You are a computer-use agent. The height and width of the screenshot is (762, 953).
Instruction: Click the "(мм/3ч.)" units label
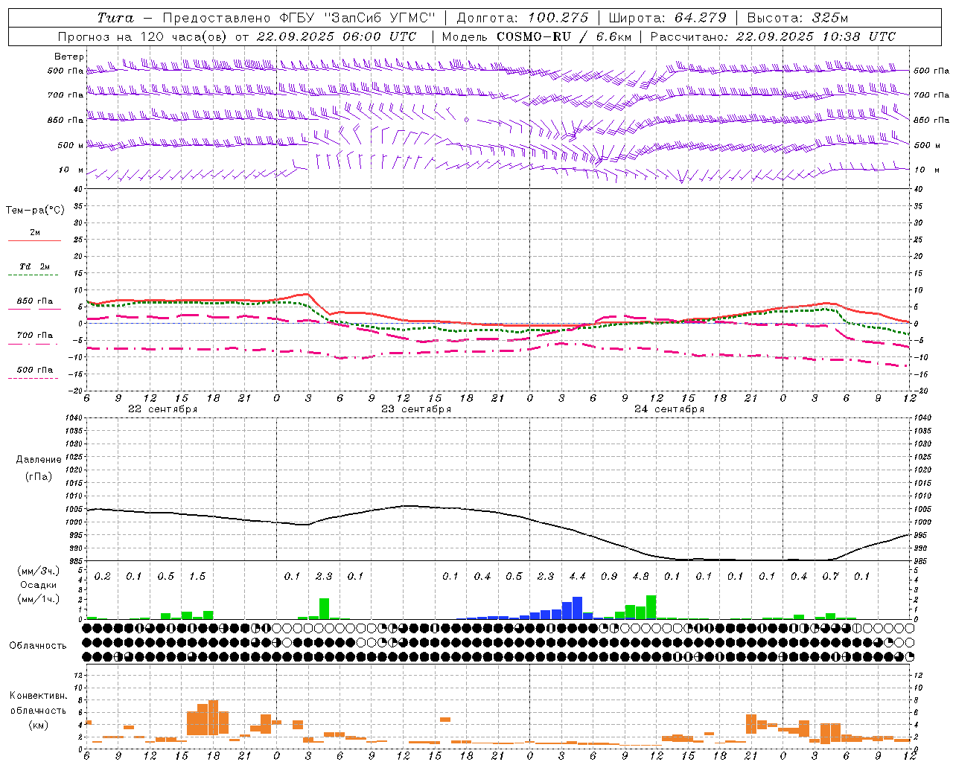pos(38,571)
